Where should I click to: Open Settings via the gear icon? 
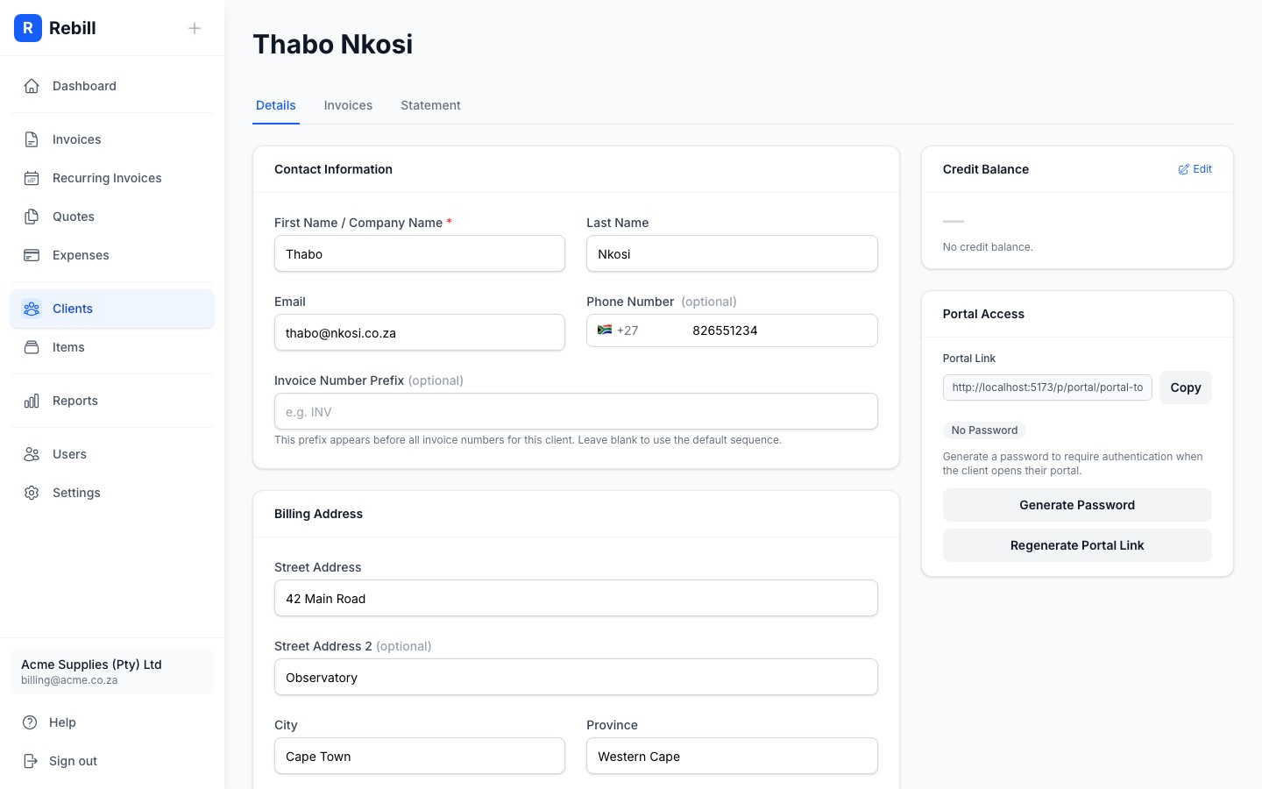click(32, 493)
